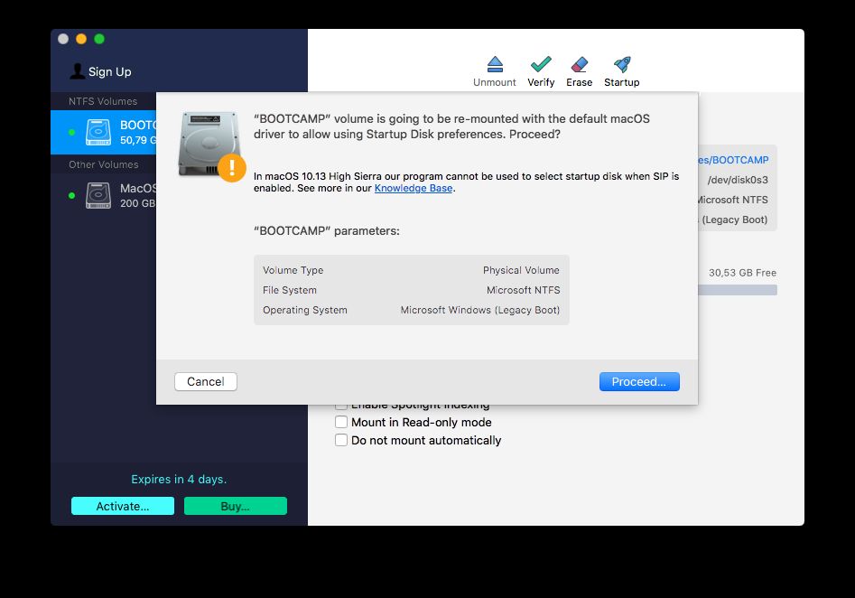
Task: Click the MacOS drive icon under Other Volumes
Action: pos(98,195)
